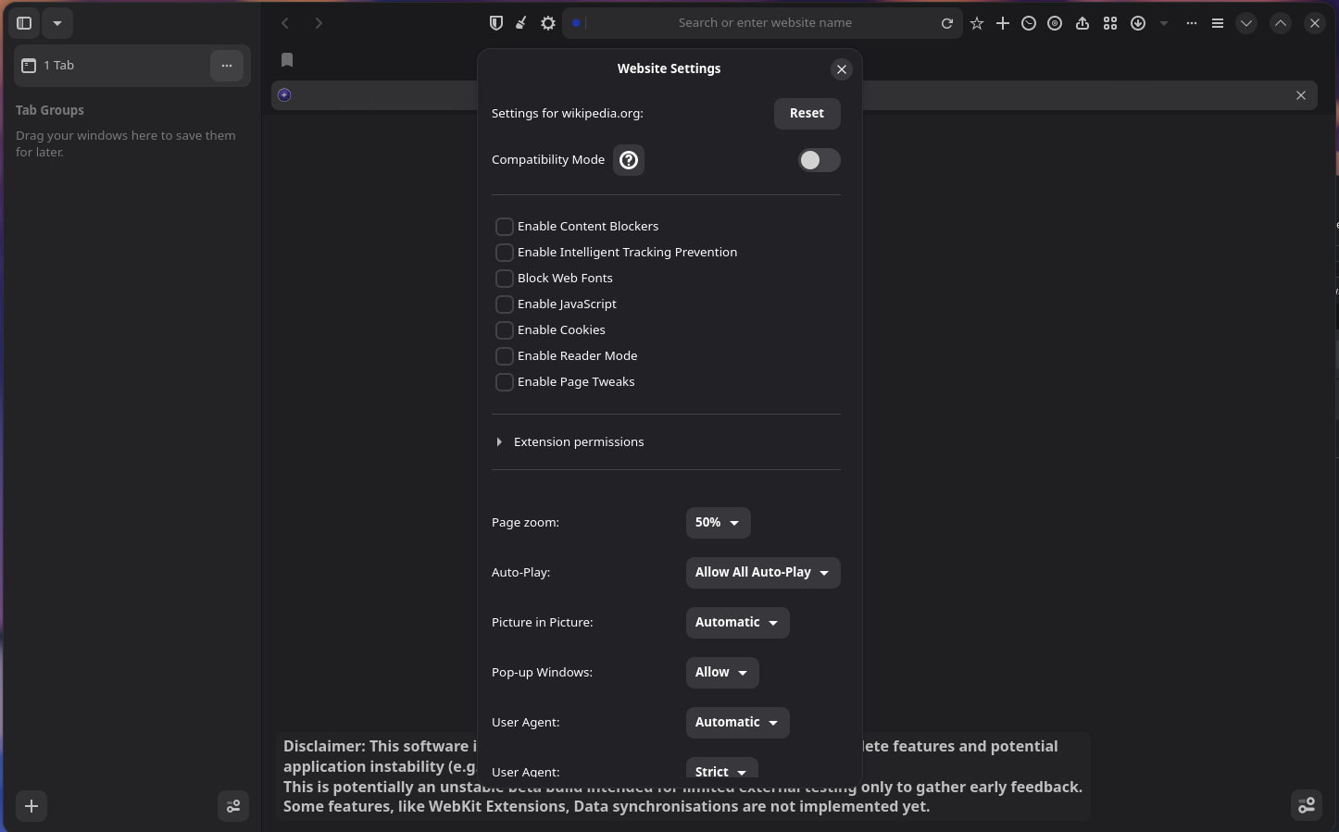Image resolution: width=1339 pixels, height=832 pixels.
Task: Close the tab bar entry with its X
Action: [x=1301, y=95]
